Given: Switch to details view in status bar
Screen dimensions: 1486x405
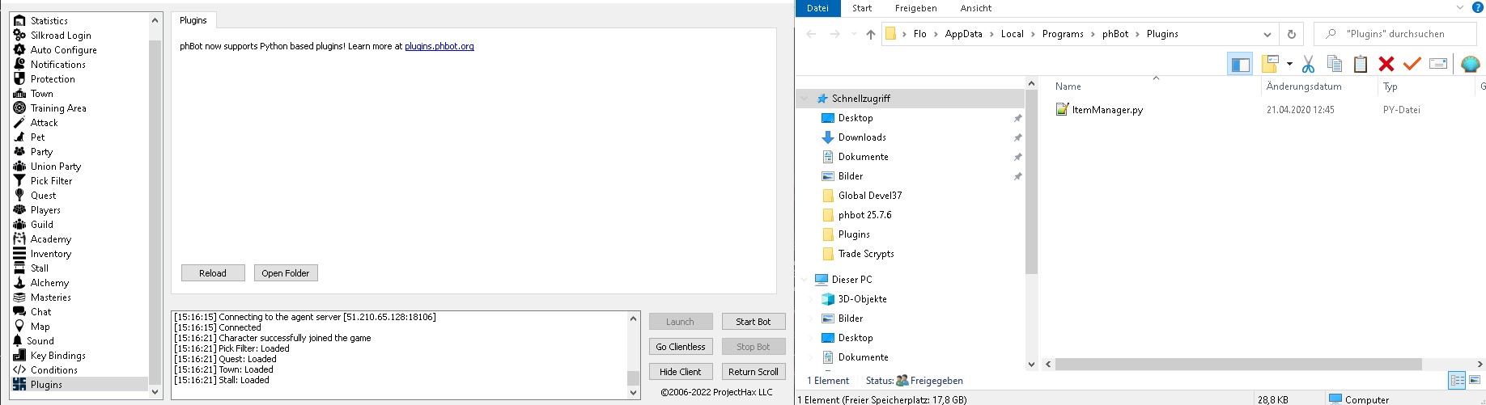Looking at the screenshot, I should pos(1457,380).
